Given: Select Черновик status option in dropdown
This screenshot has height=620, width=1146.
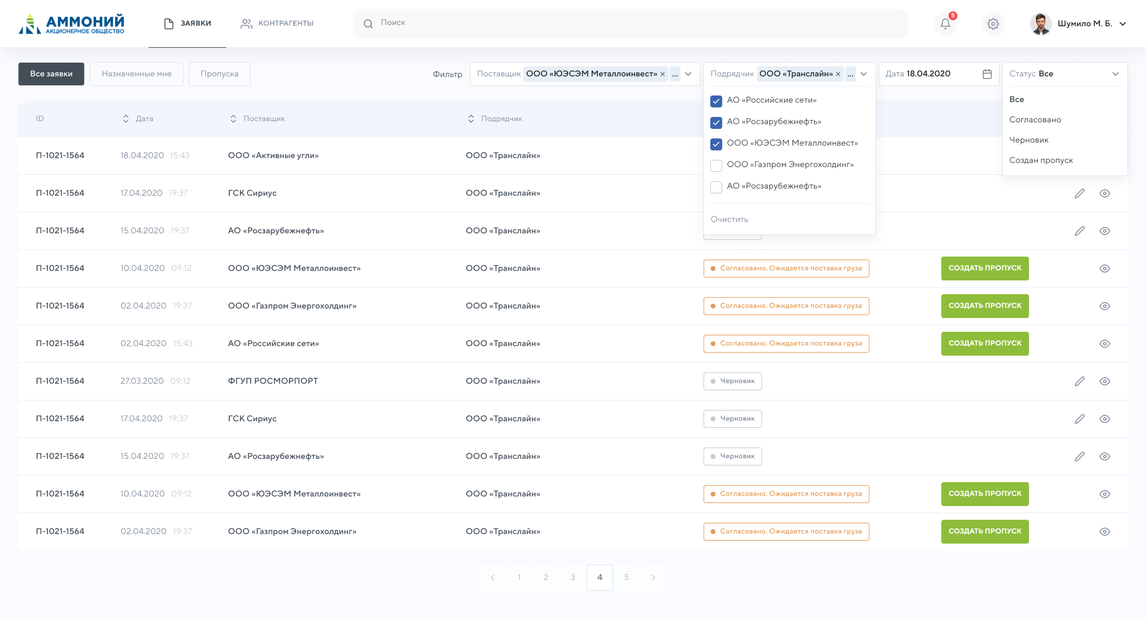Looking at the screenshot, I should pyautogui.click(x=1029, y=140).
